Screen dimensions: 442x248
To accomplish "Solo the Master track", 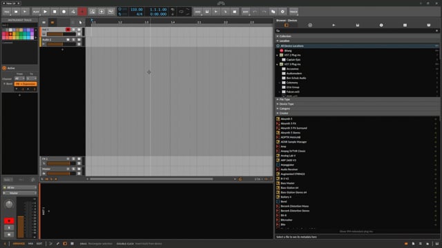I will pyautogui.click(x=74, y=169).
